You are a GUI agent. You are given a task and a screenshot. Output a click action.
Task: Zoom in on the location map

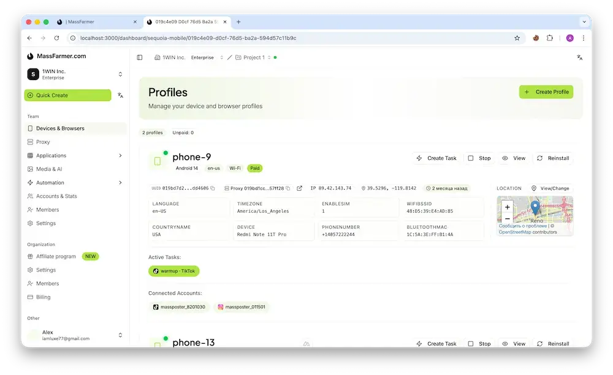[x=507, y=207]
